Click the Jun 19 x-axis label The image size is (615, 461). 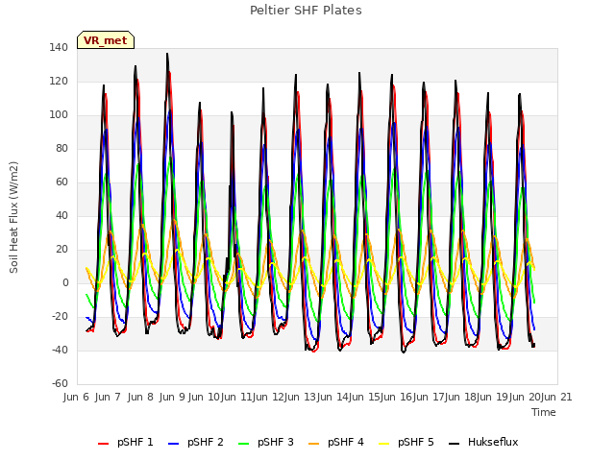(493, 398)
